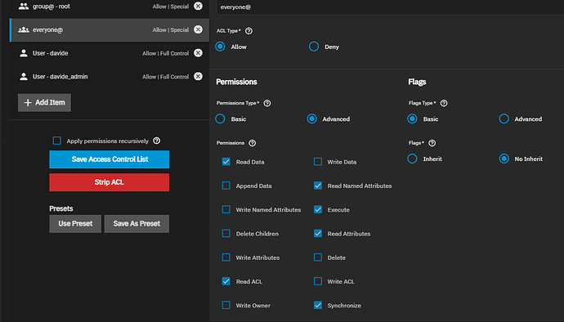Uncheck Synchronize permission
Viewport: 564px width, 322px height.
[x=318, y=305]
